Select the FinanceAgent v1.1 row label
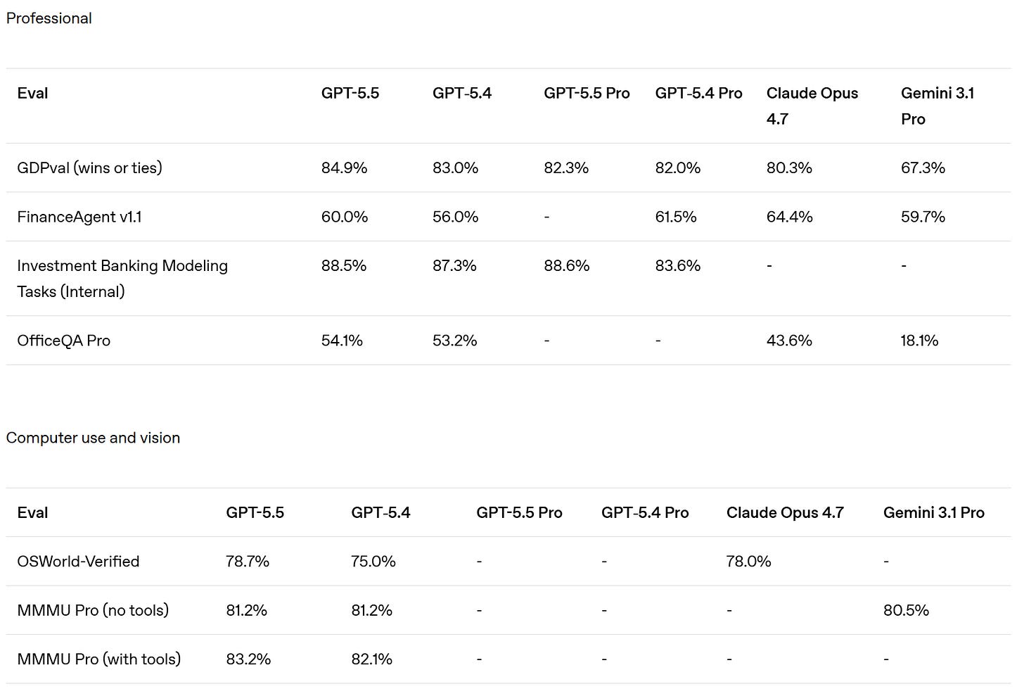The image size is (1024, 696). tap(79, 217)
